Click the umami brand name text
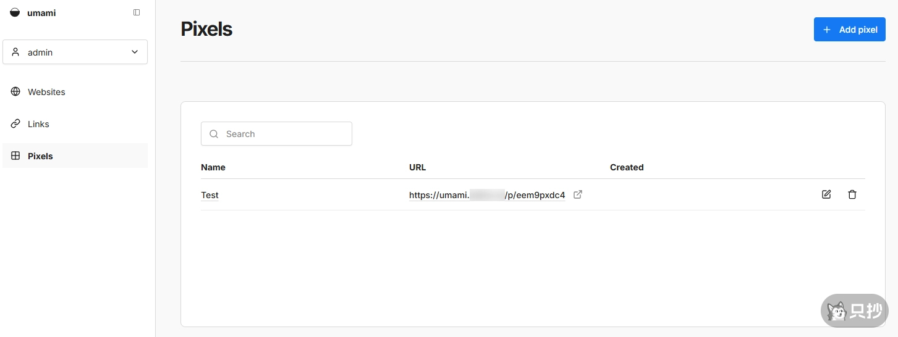Viewport: 898px width, 337px height. 41,13
